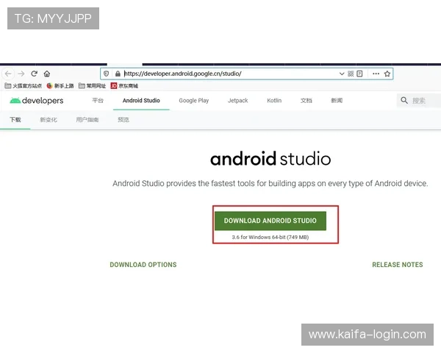
Task: Click the URL address field
Action: (x=220, y=74)
